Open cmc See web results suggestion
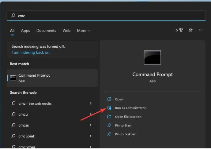The width and height of the screenshot is (211, 149). (x=52, y=104)
